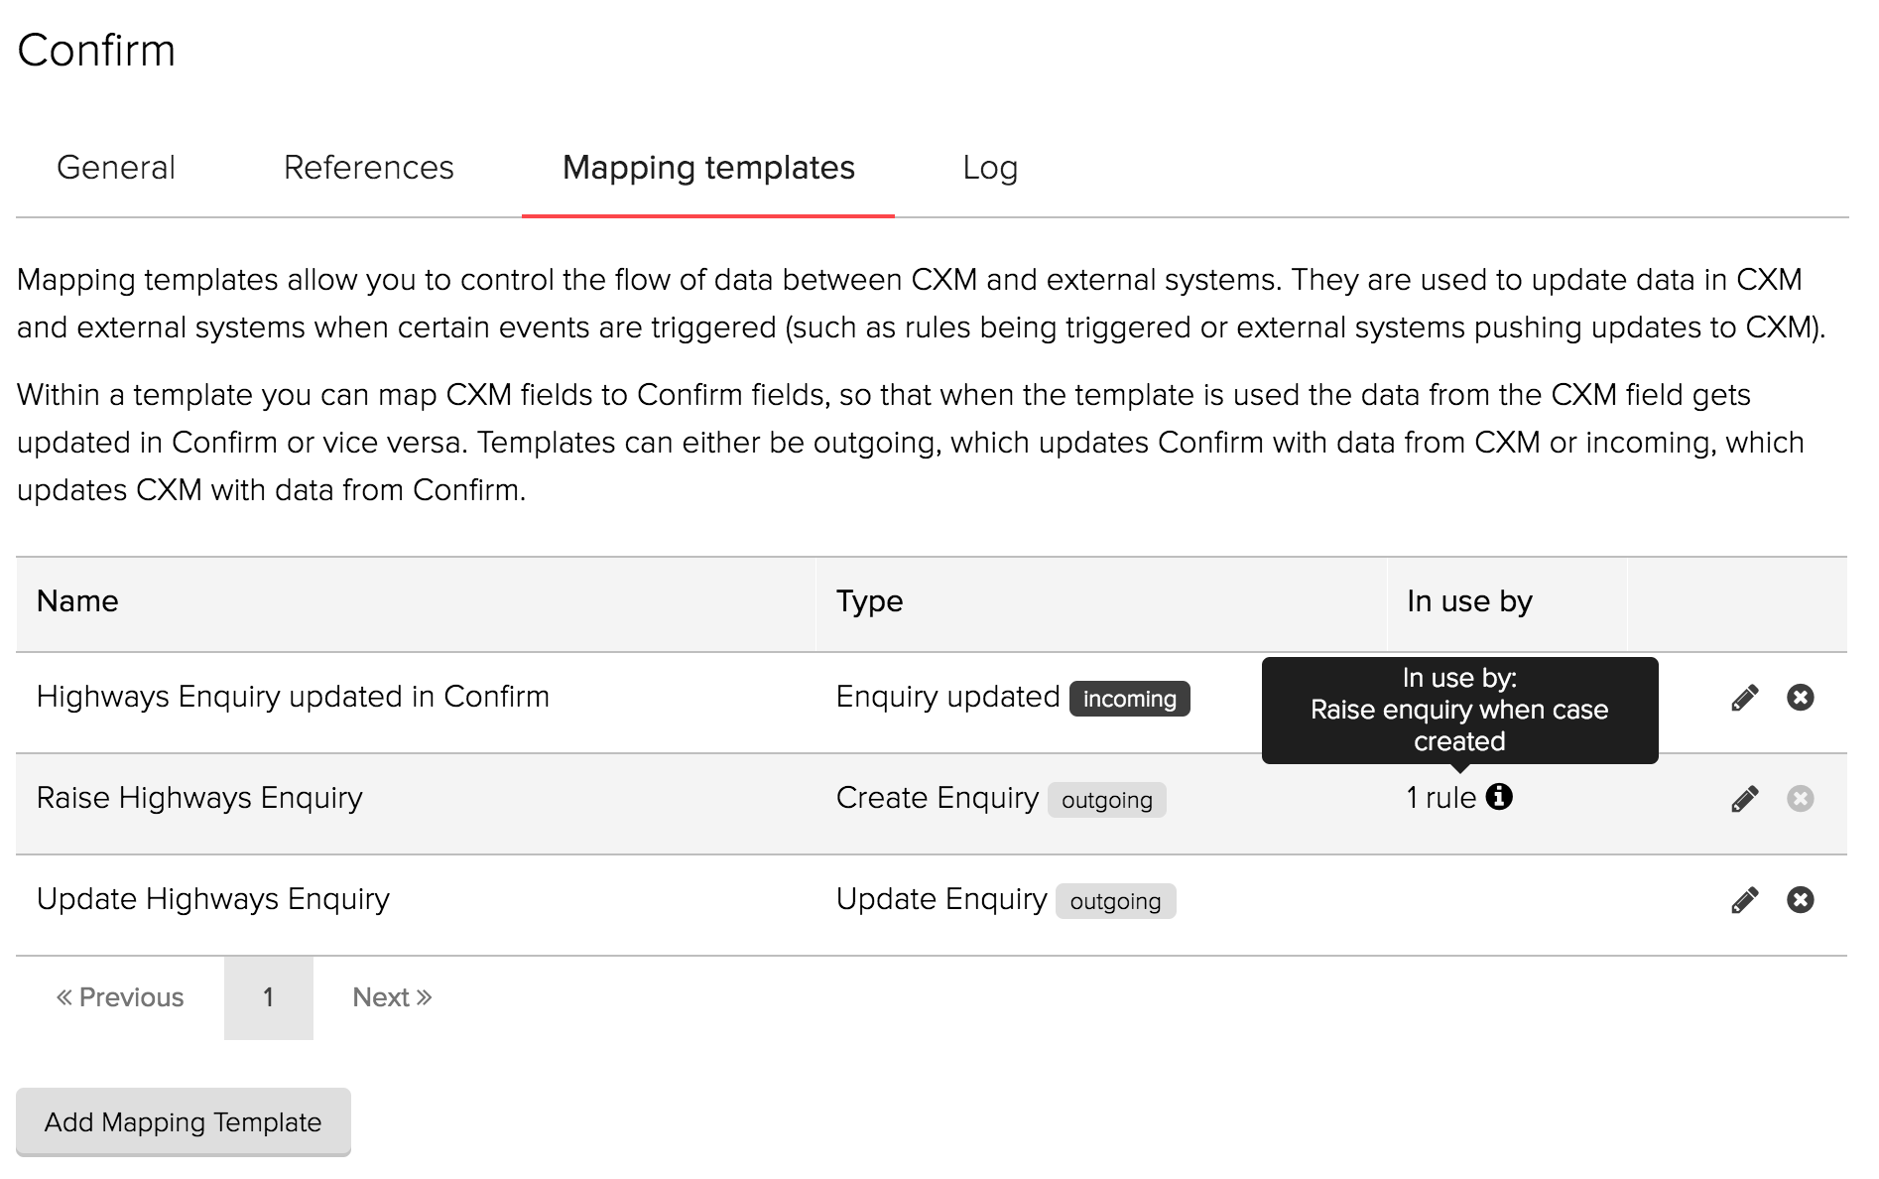Click disabled delete icon for Raise Highways Enquiry

pyautogui.click(x=1801, y=799)
